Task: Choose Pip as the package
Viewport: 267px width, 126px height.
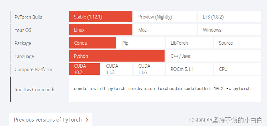Action: click(x=141, y=43)
